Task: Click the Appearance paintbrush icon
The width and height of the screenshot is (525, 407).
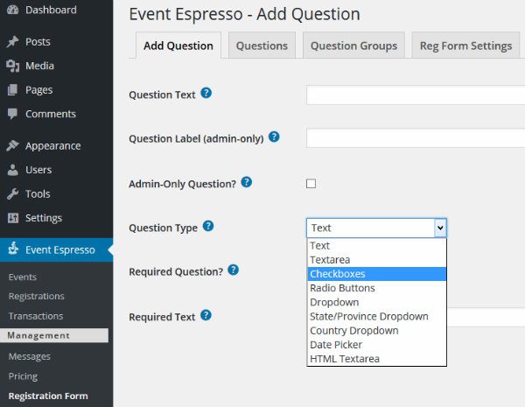Action: [x=13, y=145]
